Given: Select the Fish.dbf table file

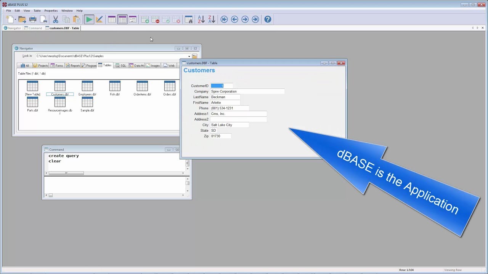Looking at the screenshot, I should tap(115, 88).
